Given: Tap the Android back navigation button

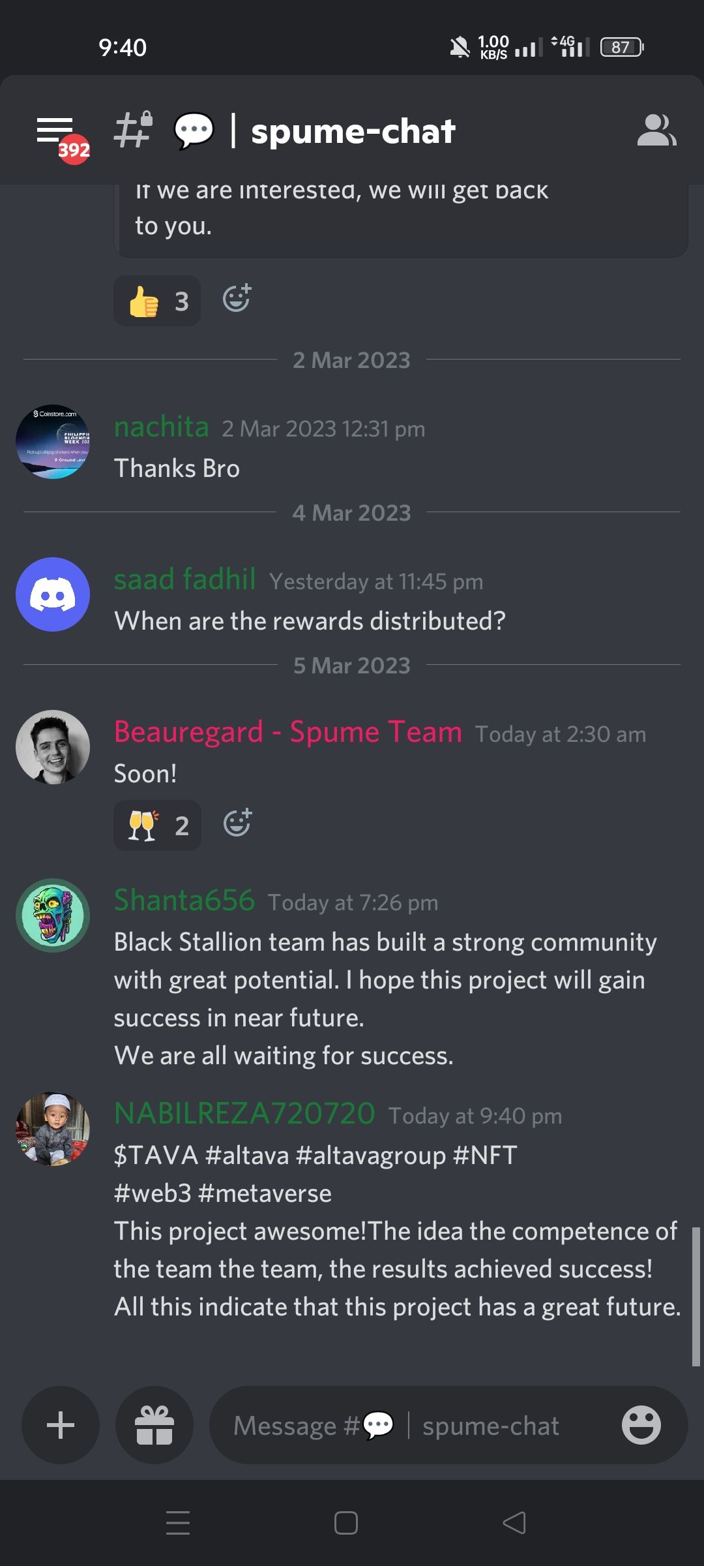Looking at the screenshot, I should [514, 1523].
